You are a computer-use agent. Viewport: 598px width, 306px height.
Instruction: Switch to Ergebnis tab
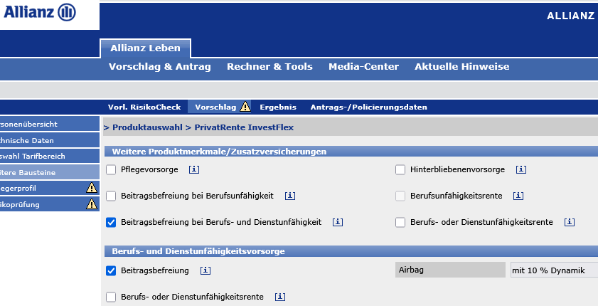[278, 107]
